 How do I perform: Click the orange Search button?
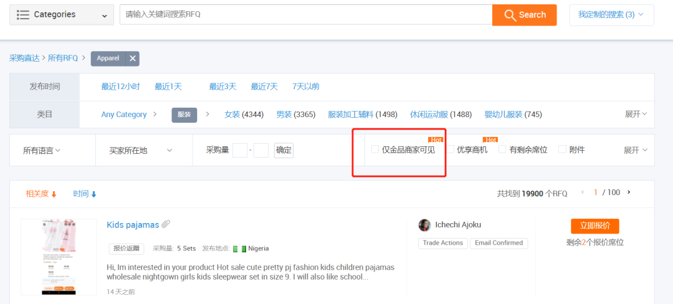[x=525, y=15]
